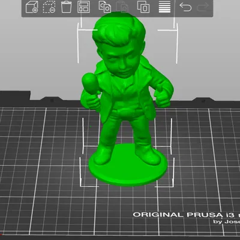Image resolution: width=240 pixels, height=240 pixels.
Task: Open variable layer height editing
Action: 164,7
